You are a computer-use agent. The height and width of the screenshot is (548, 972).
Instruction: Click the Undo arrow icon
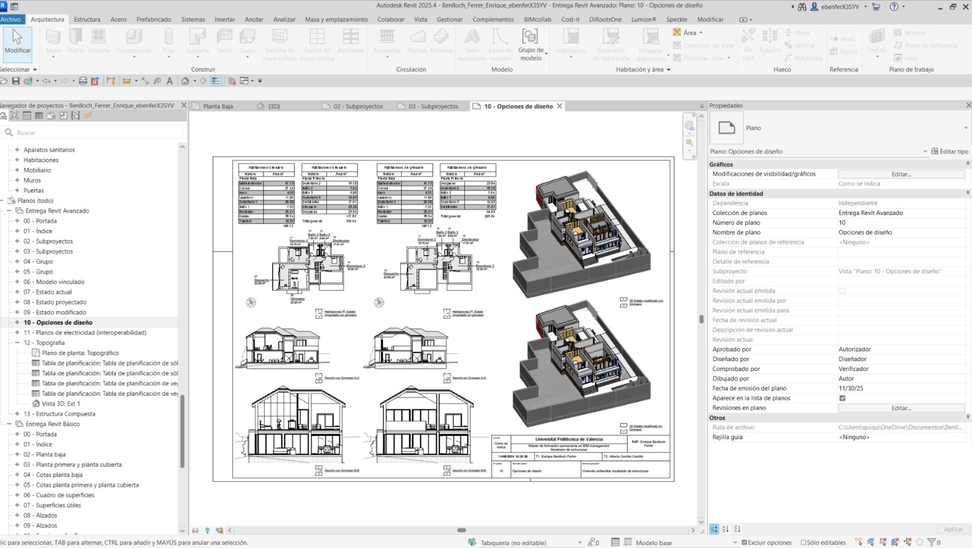coord(46,81)
